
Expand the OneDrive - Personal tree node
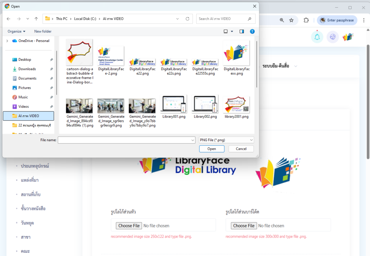[x=7, y=41]
